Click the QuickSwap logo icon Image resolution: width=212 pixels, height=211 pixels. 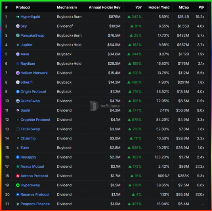click(18, 101)
